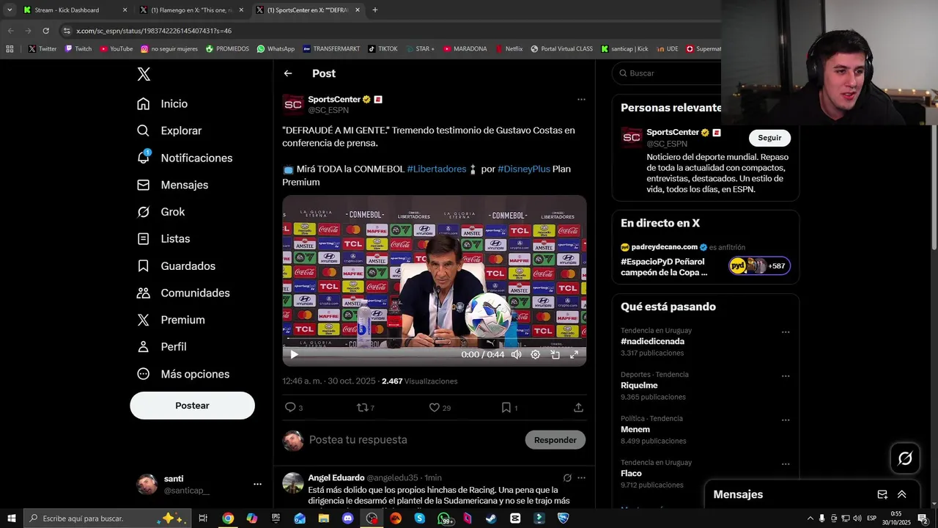
Task: Reload the page
Action: pos(45,31)
